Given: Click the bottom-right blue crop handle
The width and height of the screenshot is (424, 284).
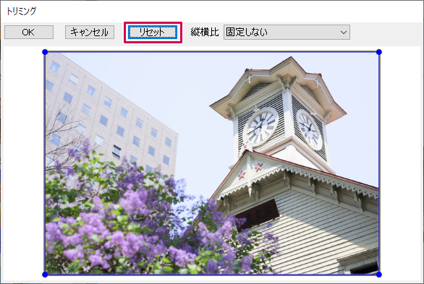Looking at the screenshot, I should [x=379, y=275].
